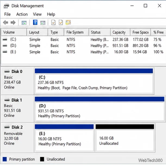Image resolution: width=166 pixels, height=166 pixels.
Task: Click the Forward arrow in toolbar
Action: [13, 23]
